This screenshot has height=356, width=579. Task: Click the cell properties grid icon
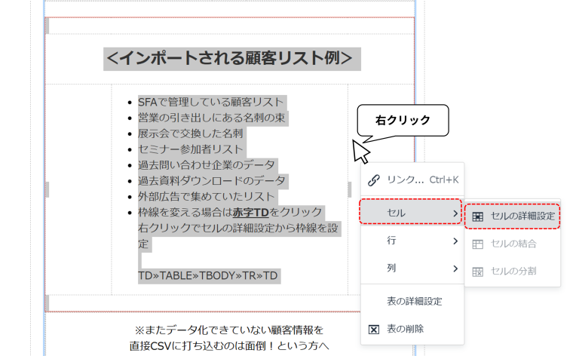[477, 216]
